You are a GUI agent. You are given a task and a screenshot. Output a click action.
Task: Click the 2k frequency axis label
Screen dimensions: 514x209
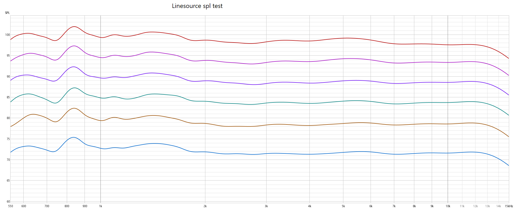click(x=205, y=206)
